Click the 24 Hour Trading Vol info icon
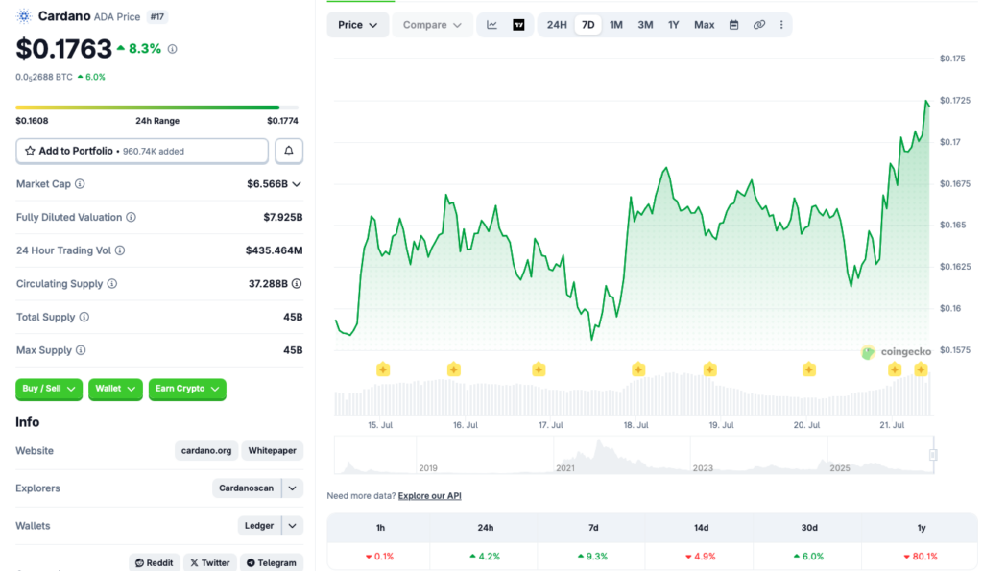Image resolution: width=983 pixels, height=571 pixels. coord(120,250)
